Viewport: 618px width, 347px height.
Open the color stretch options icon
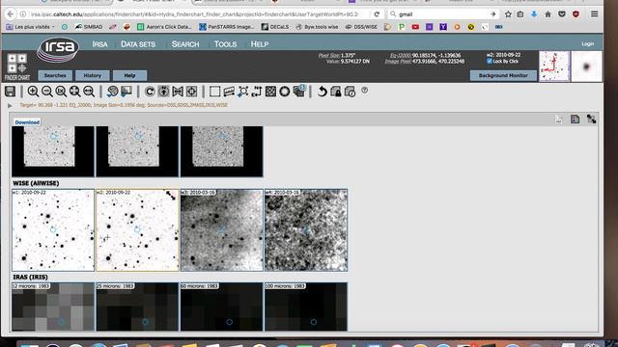pos(112,92)
